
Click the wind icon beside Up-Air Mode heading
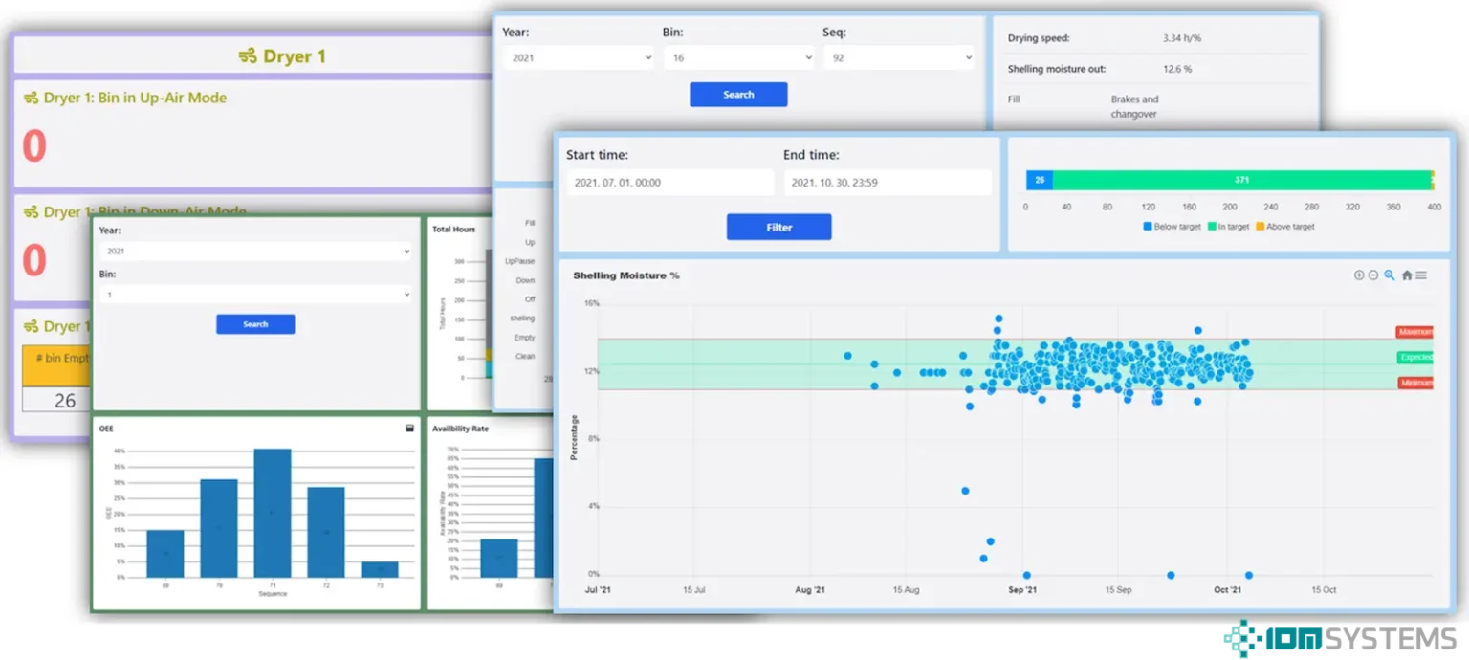[x=32, y=98]
